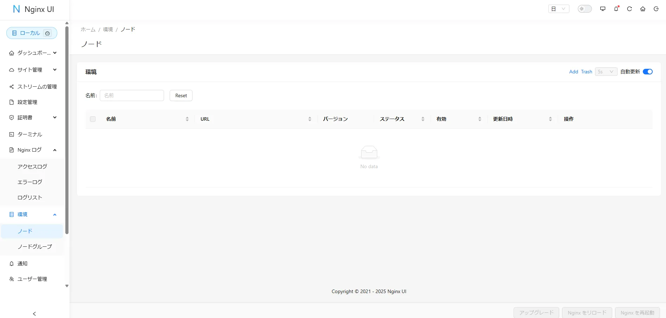This screenshot has height=318, width=666.
Task: Click the logout icon in top right
Action: 656,9
